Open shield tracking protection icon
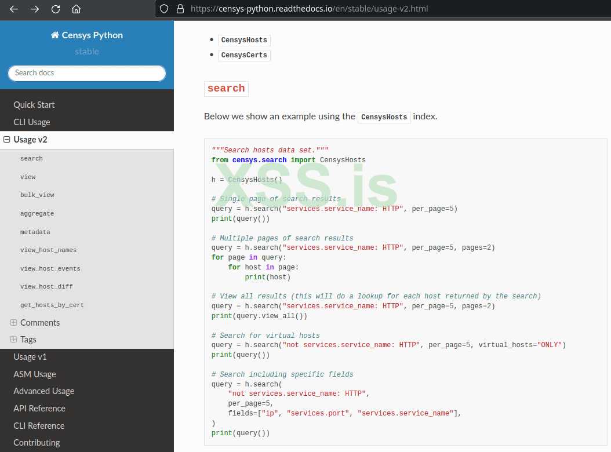 (x=164, y=9)
